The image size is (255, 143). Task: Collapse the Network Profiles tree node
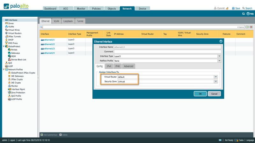(x=3, y=69)
